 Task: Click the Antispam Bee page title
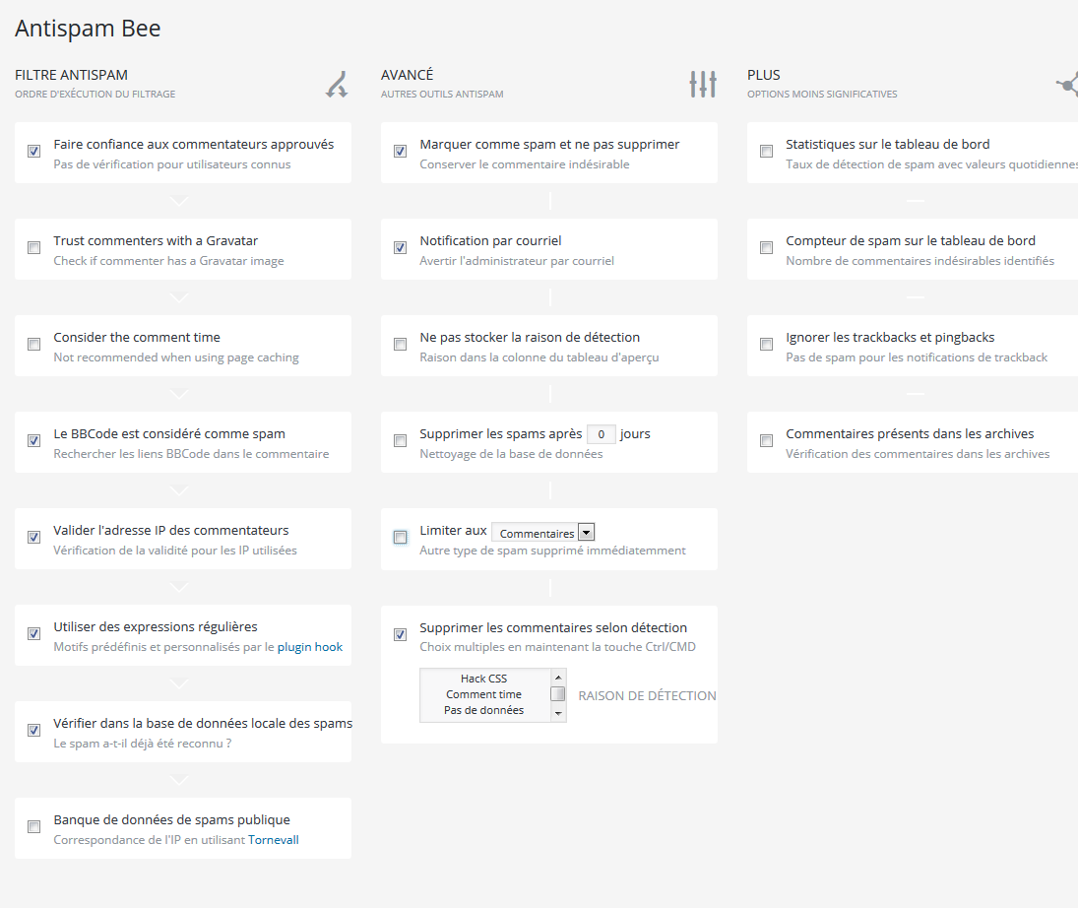[88, 29]
